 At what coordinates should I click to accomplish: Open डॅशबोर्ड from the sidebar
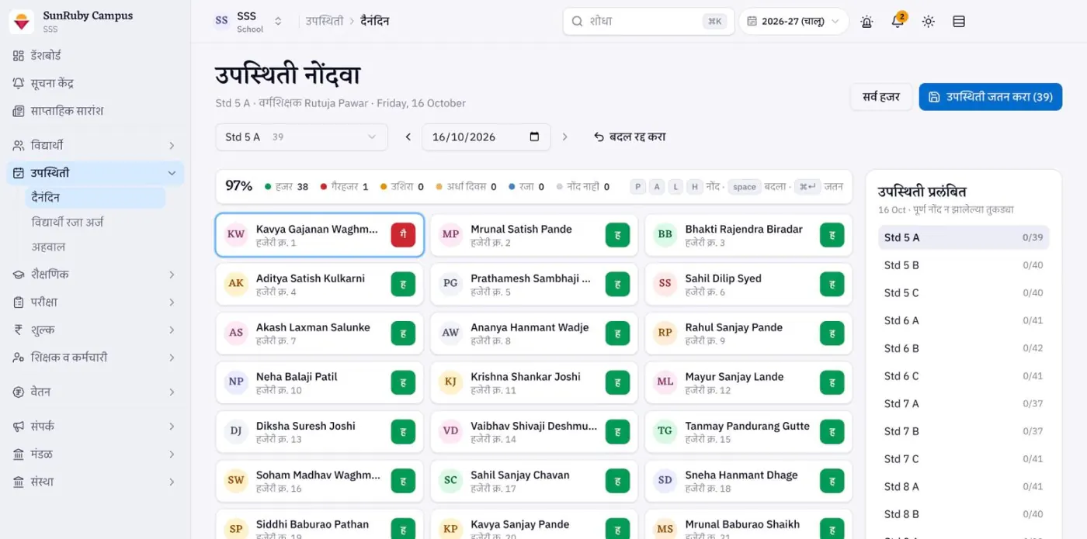click(95, 56)
